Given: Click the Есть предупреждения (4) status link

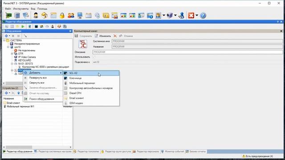Looking at the screenshot, I should pos(259,156).
